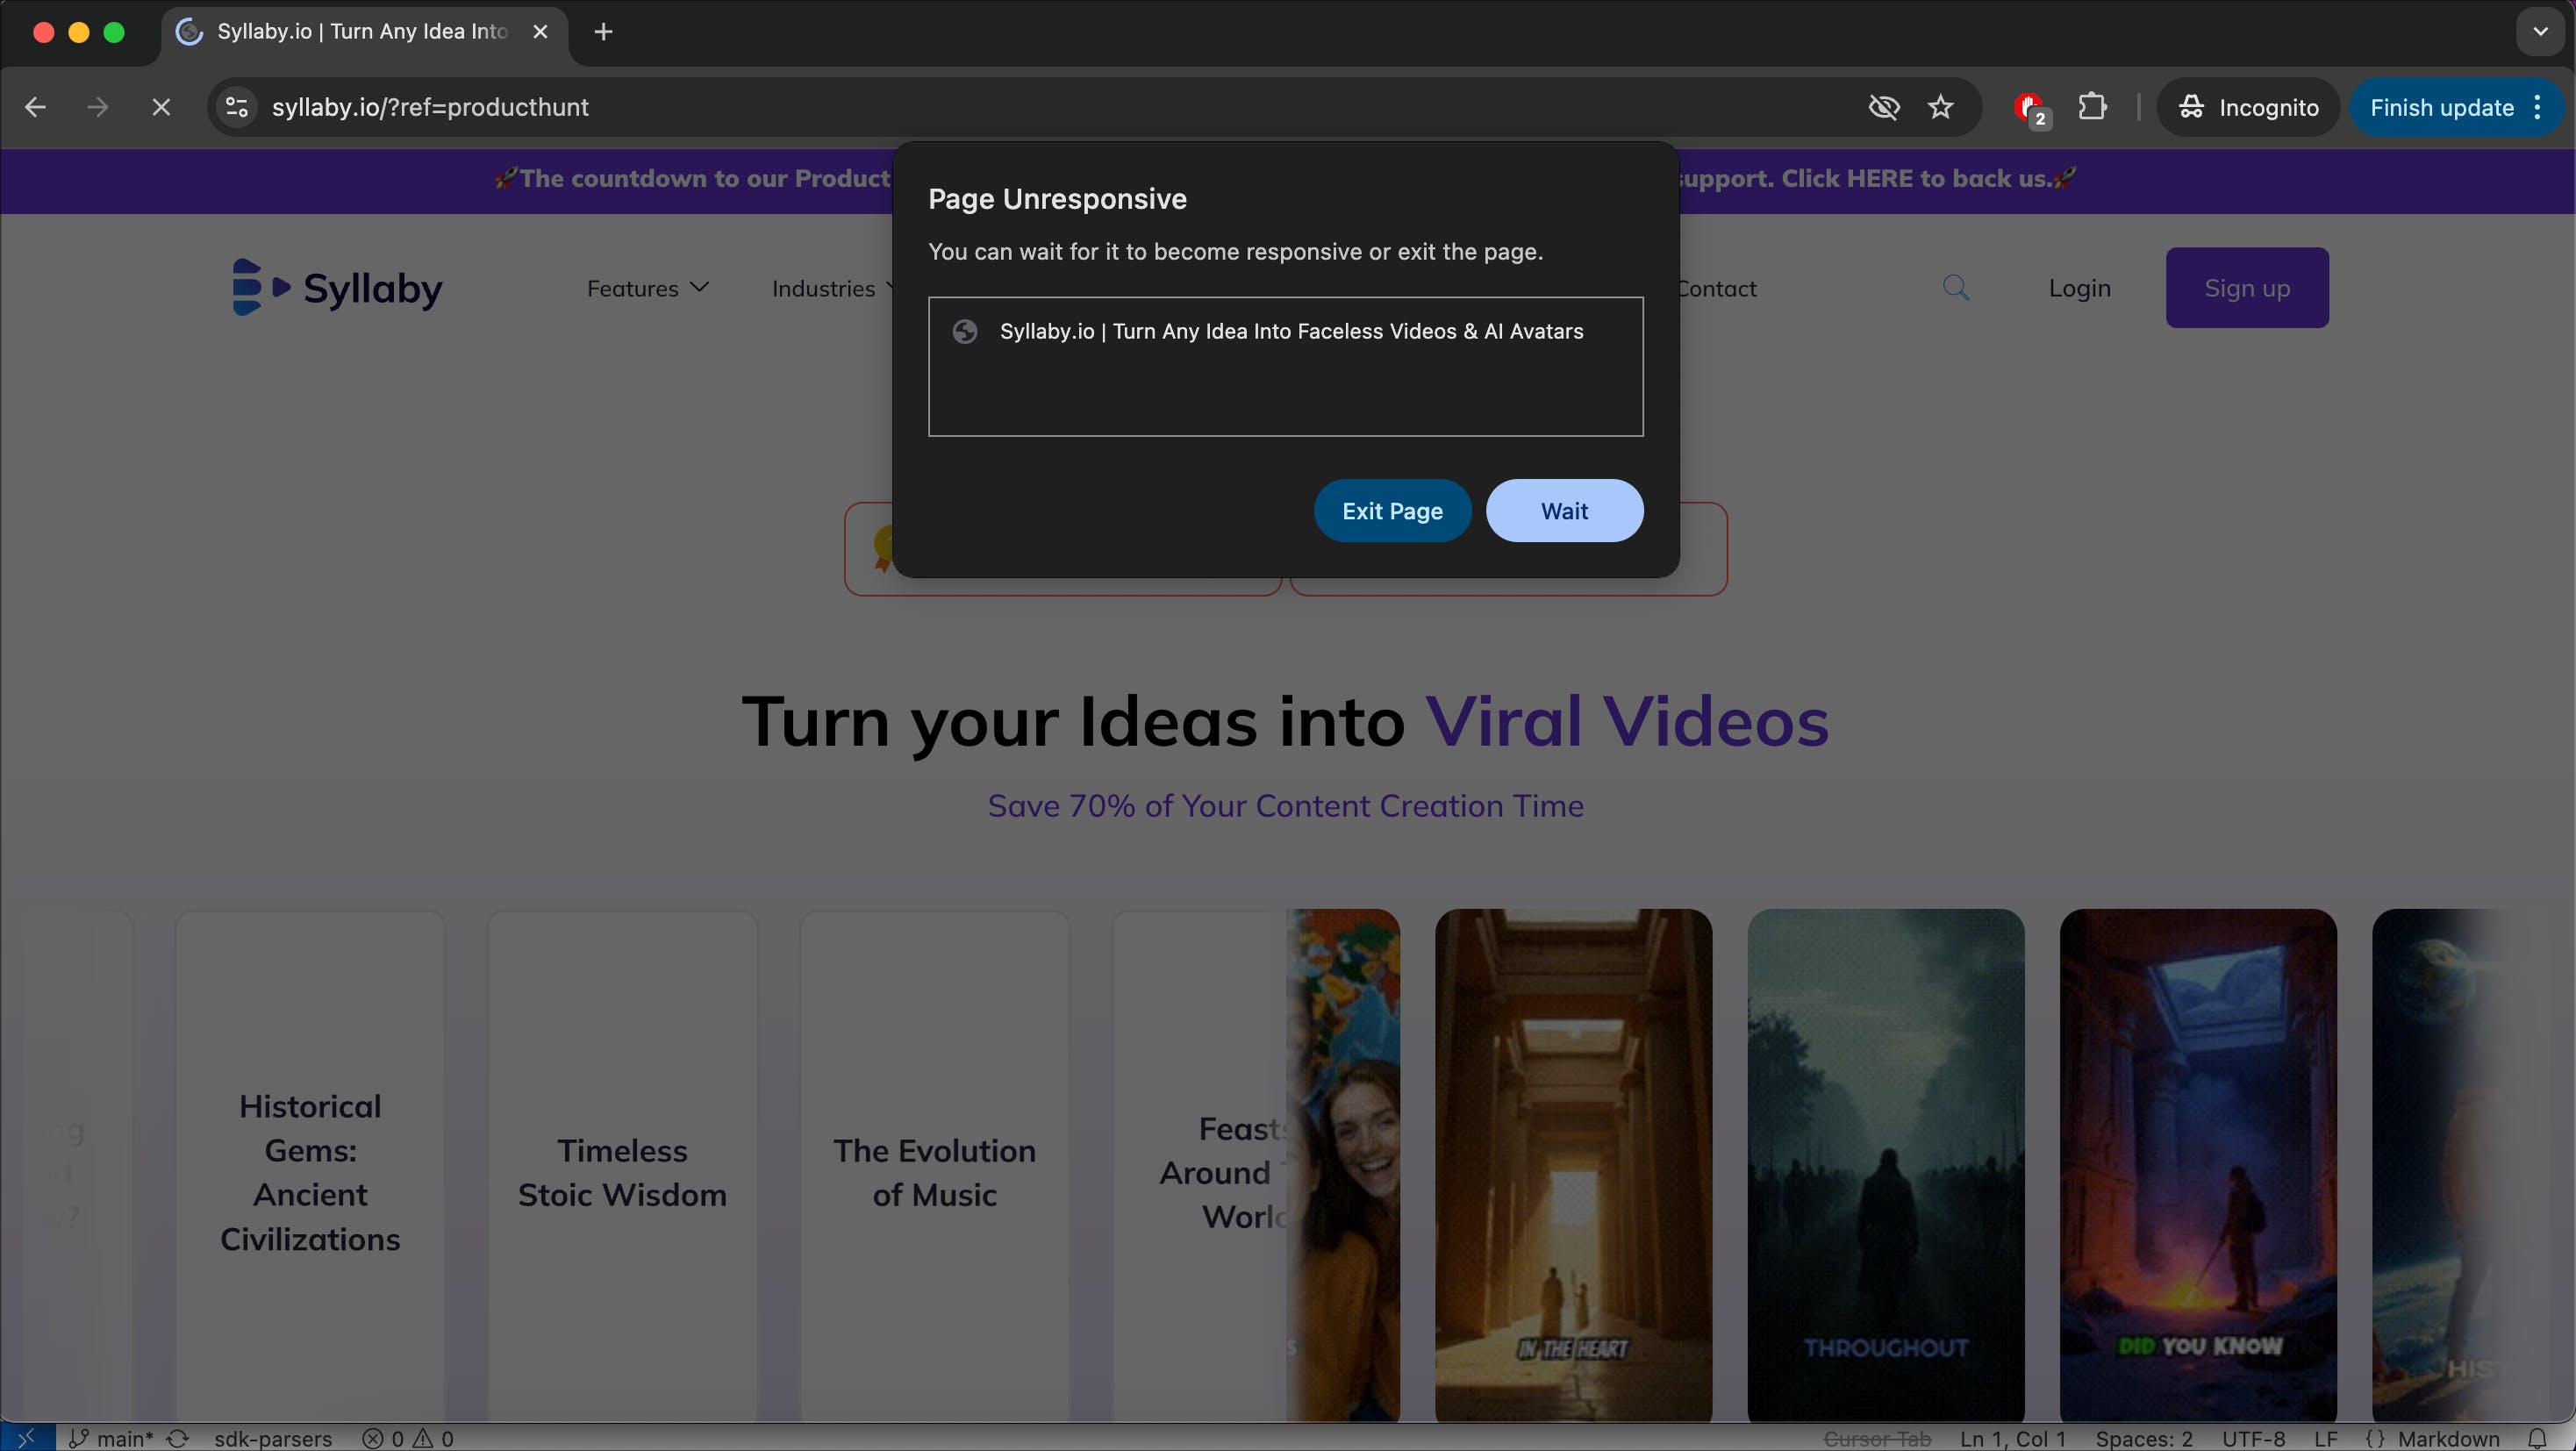Click the website search magnifier icon
This screenshot has width=2576, height=1451.
(x=1956, y=289)
